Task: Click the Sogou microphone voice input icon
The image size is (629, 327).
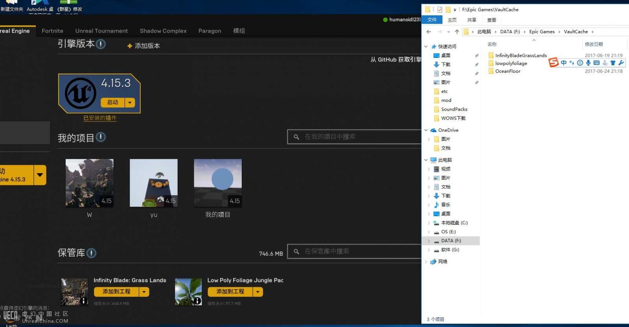Action: coord(588,63)
